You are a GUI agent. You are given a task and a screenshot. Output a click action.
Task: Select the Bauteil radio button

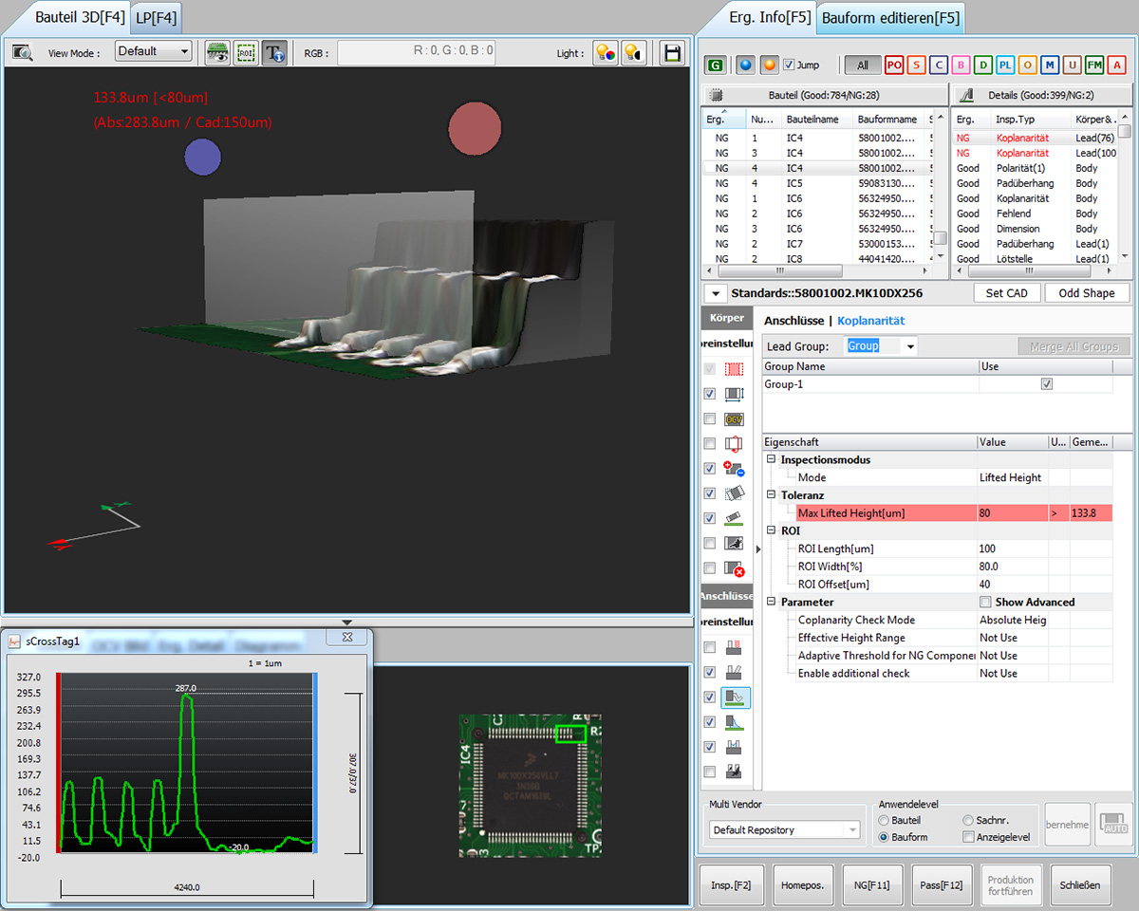(x=885, y=820)
